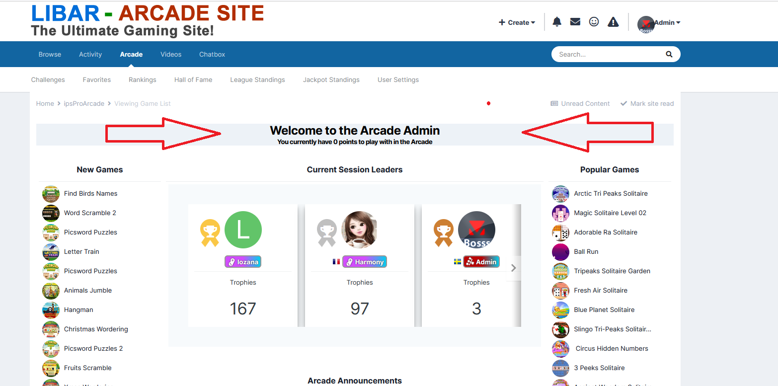The image size is (778, 386).
Task: Expand the Create dropdown menu
Action: point(517,22)
